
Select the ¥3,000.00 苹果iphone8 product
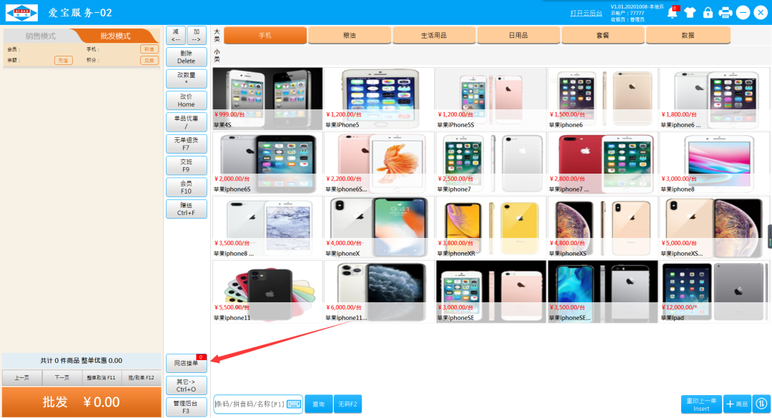pos(714,163)
